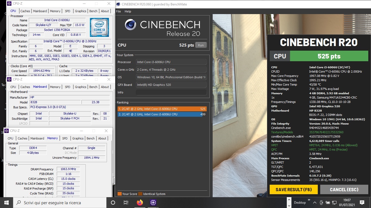Image resolution: width=371 pixels, height=208 pixels.
Task: Open the Help menu in Cinebench
Action: (128, 11)
